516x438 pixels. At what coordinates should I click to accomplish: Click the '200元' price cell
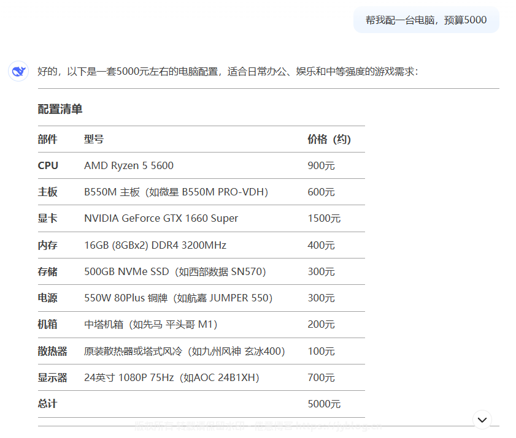[321, 325]
